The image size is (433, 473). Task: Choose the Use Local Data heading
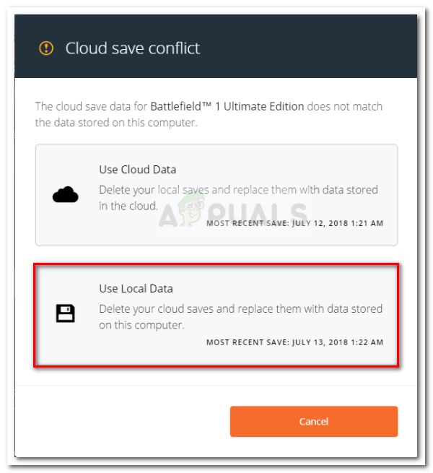point(136,289)
